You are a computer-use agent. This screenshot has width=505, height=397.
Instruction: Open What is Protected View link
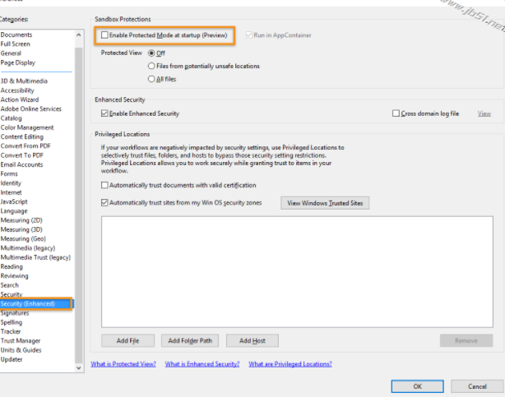tap(123, 363)
